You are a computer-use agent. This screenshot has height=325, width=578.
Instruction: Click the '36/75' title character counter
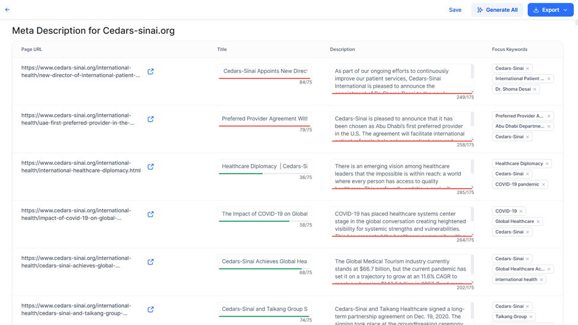(305, 177)
